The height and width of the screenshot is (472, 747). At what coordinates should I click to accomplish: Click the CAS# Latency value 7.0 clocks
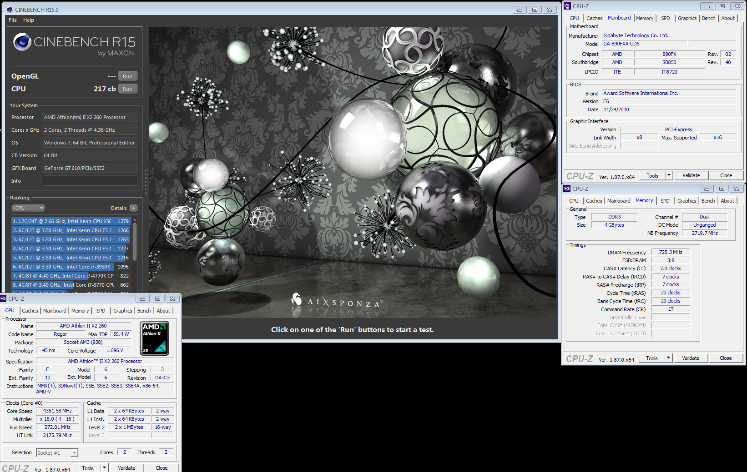click(x=671, y=268)
